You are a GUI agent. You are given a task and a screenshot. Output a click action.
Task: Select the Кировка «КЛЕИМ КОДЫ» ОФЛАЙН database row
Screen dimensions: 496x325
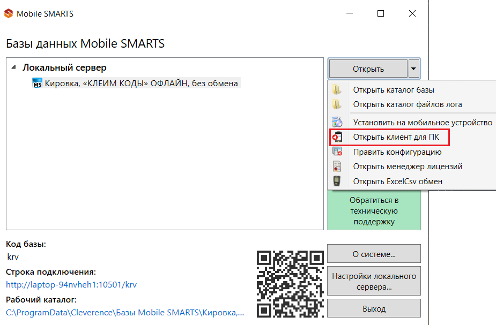(137, 83)
